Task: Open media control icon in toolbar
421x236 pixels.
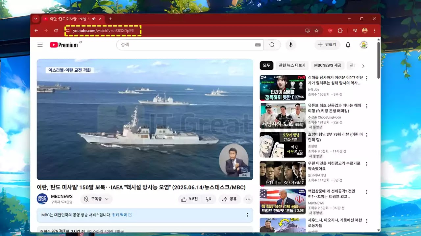Action: 355,30
